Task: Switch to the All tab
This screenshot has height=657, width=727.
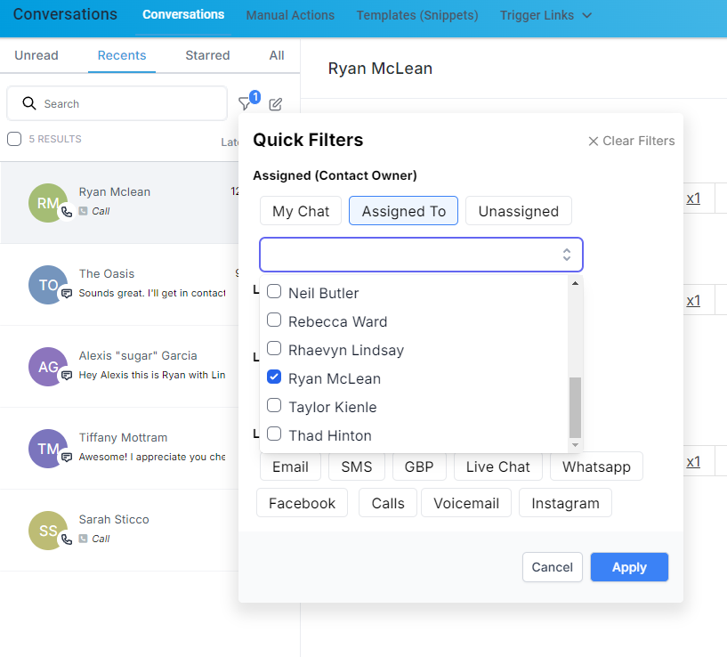Action: [x=277, y=55]
